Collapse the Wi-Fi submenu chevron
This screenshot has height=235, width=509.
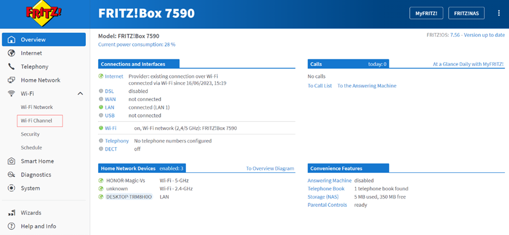[x=80, y=93]
